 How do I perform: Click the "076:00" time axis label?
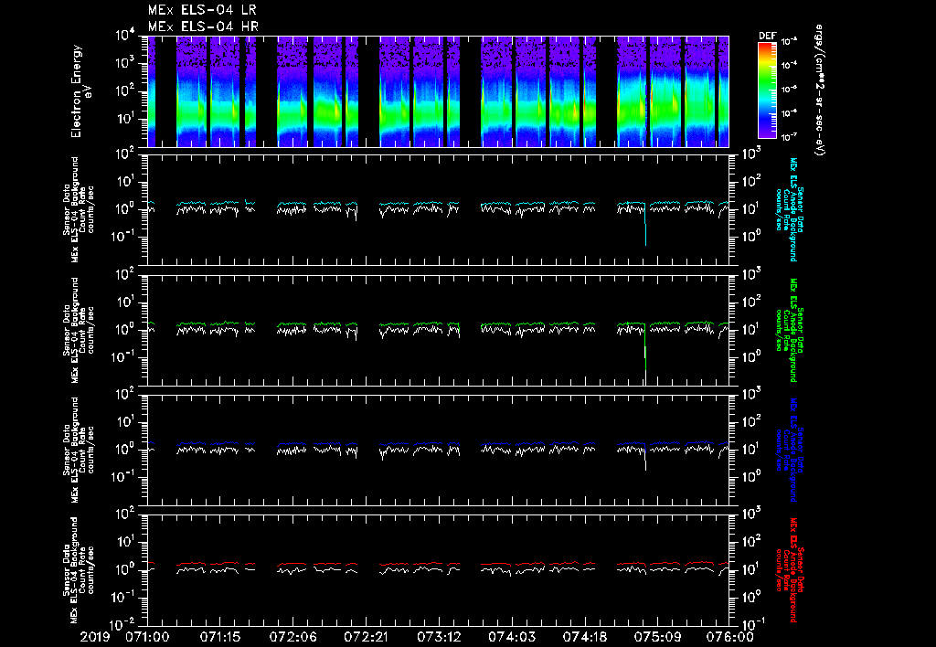pos(730,638)
